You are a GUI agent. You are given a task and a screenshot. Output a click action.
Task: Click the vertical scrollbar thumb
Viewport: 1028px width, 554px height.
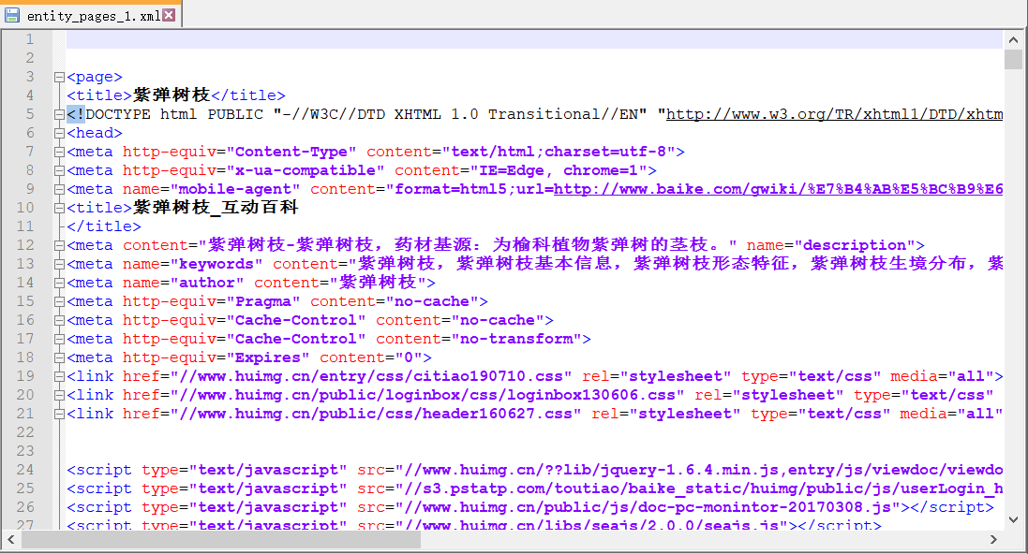1013,59
